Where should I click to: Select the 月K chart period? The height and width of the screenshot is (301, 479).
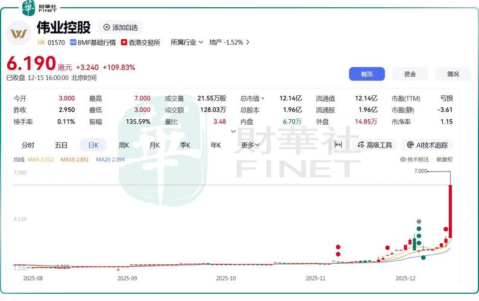[x=154, y=145]
